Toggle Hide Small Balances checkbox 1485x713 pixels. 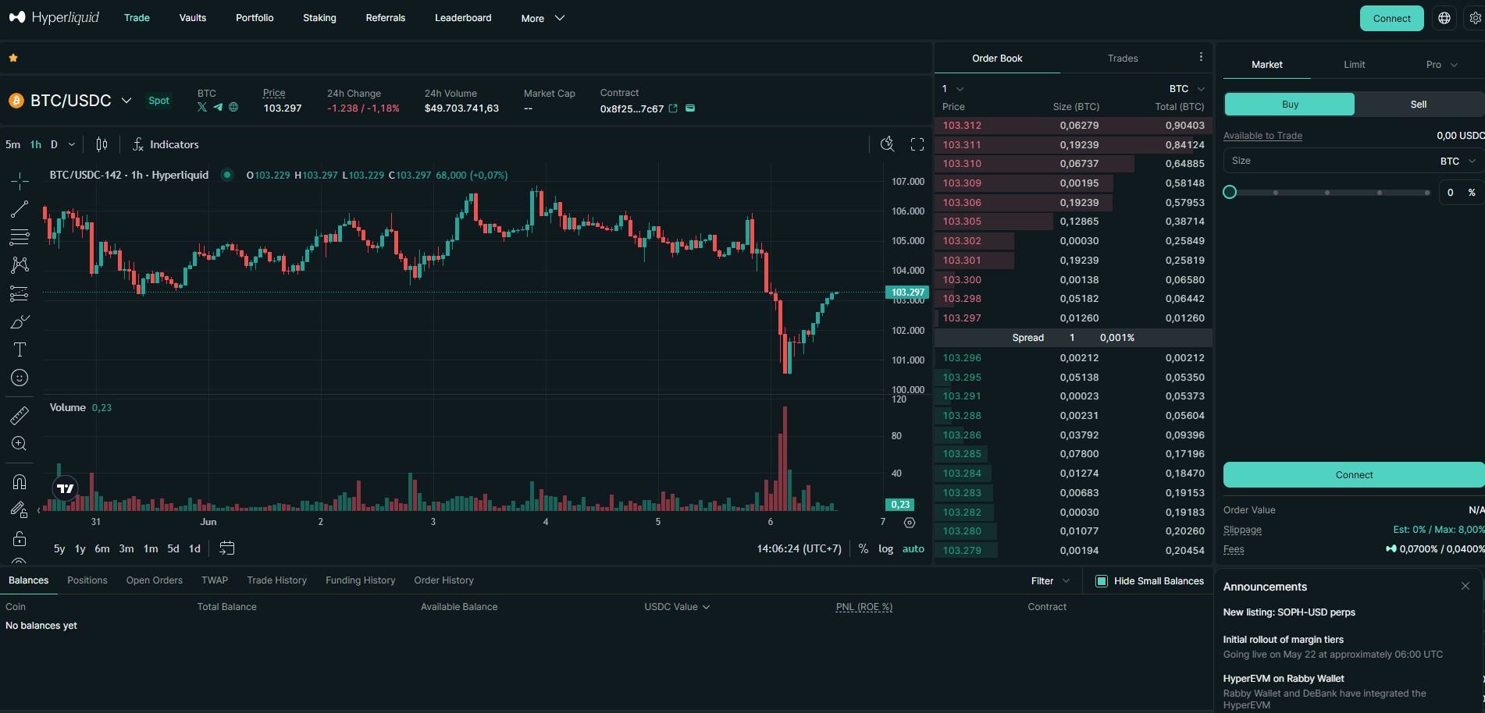coord(1102,581)
